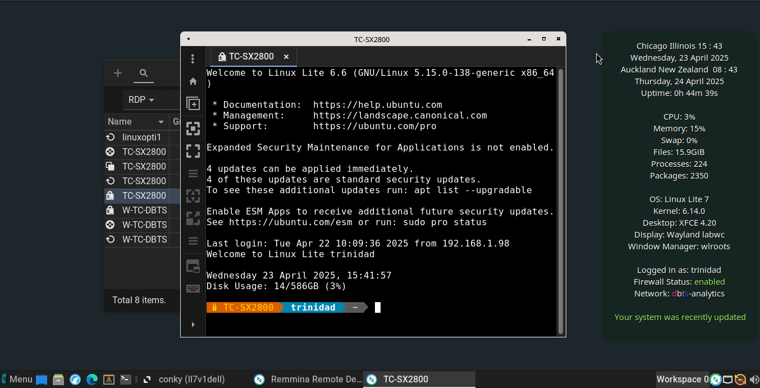The width and height of the screenshot is (760, 388).
Task: Expand the sidebar using the bottom arrow
Action: pos(193,325)
